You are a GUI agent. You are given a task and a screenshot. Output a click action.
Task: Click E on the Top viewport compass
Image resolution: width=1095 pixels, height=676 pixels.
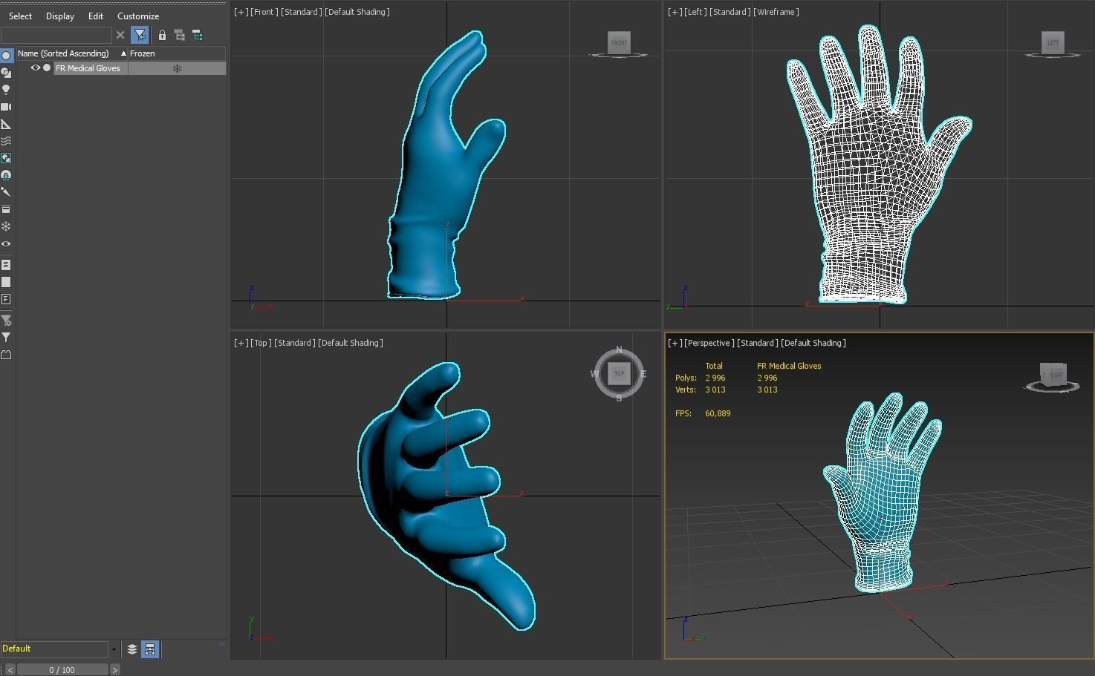(643, 374)
